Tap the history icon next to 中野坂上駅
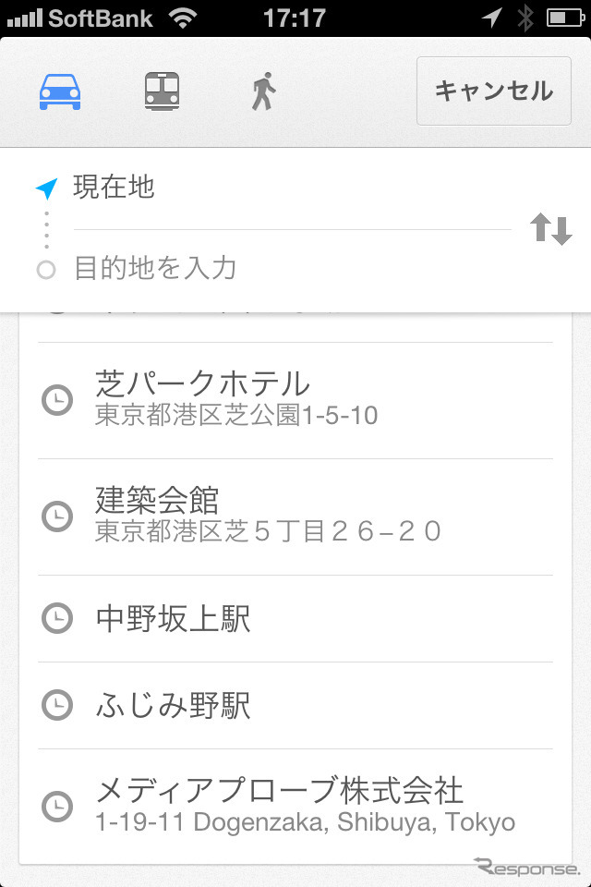Image resolution: width=591 pixels, height=887 pixels. pyautogui.click(x=56, y=617)
